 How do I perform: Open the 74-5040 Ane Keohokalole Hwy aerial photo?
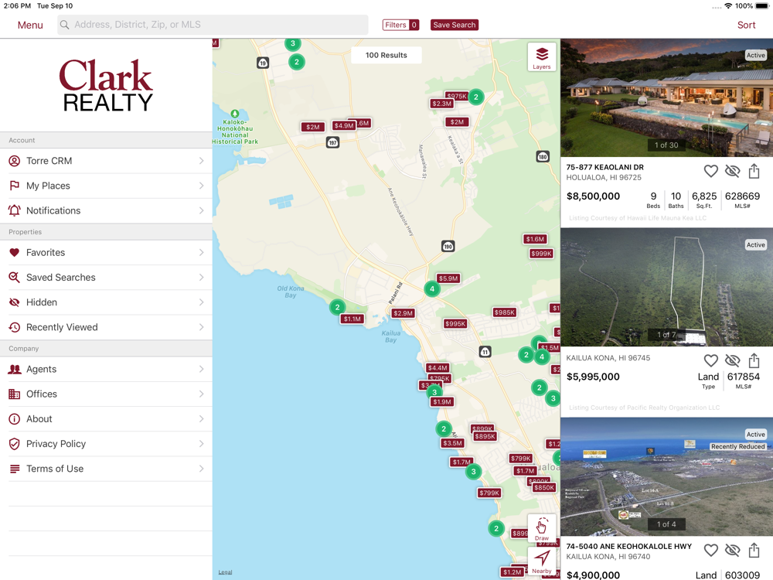pos(666,476)
